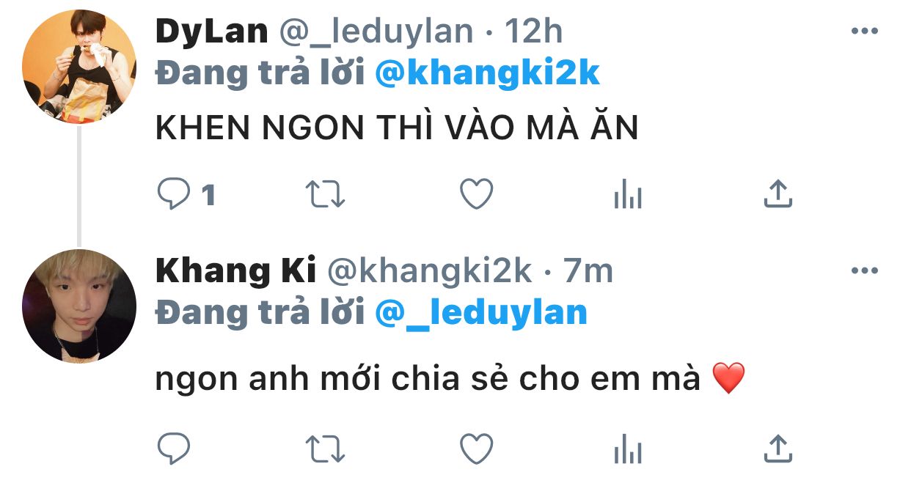Share Khang Ki's tweet

point(778,447)
